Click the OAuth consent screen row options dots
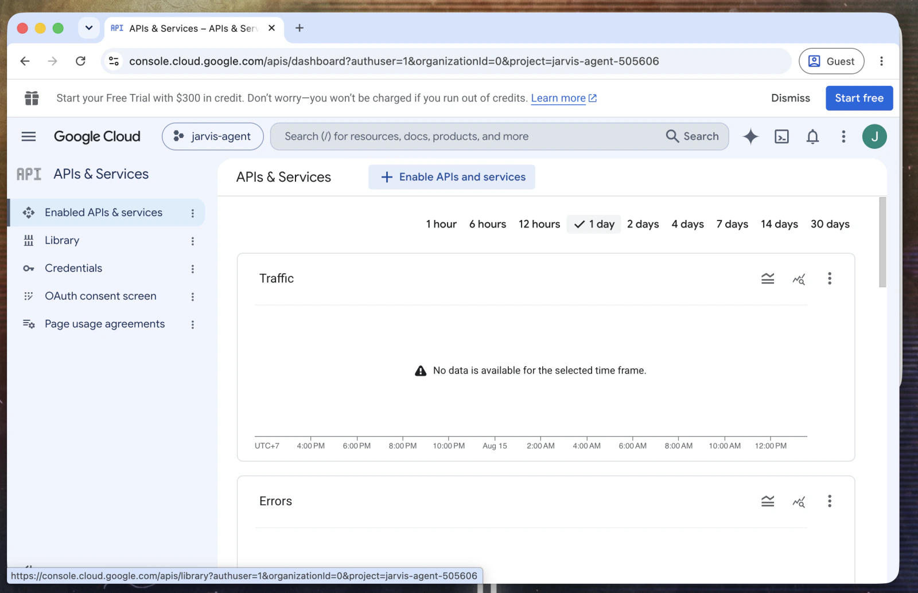The width and height of the screenshot is (918, 593). [193, 297]
